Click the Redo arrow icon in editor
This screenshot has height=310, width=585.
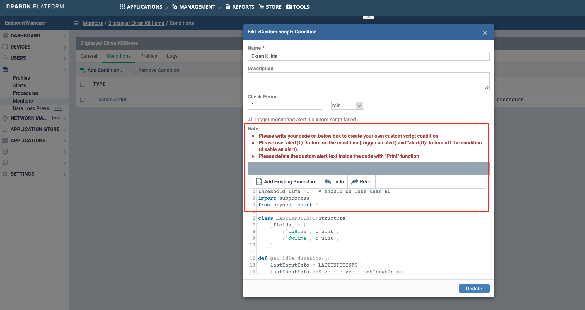(x=355, y=181)
